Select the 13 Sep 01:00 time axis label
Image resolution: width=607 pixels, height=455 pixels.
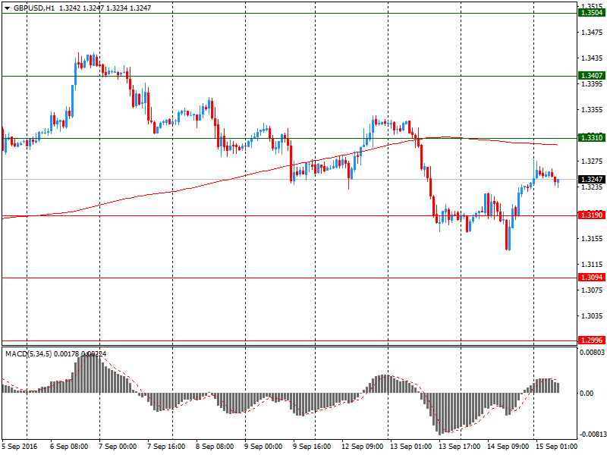pyautogui.click(x=410, y=447)
